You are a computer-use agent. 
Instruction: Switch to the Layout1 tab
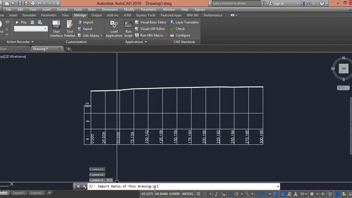[x=19, y=193]
